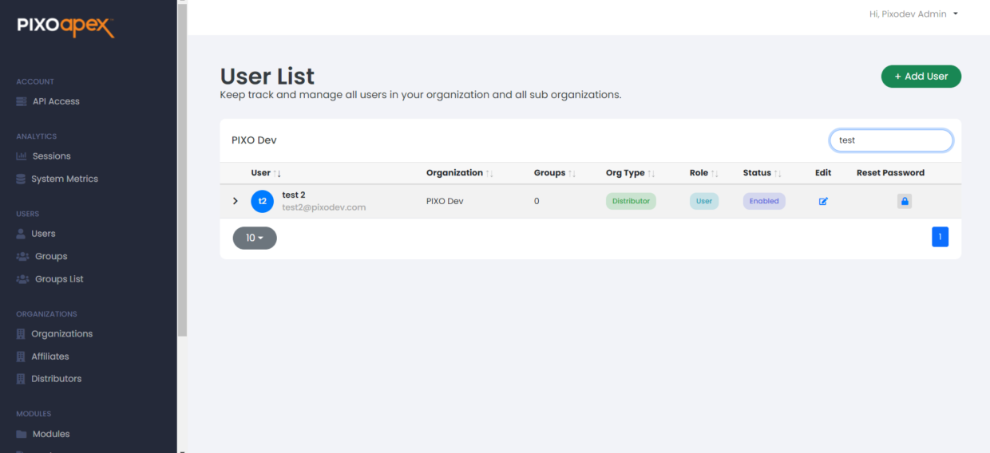Screen dimensions: 990x453
Task: Sort the list by Status
Action: click(x=762, y=173)
